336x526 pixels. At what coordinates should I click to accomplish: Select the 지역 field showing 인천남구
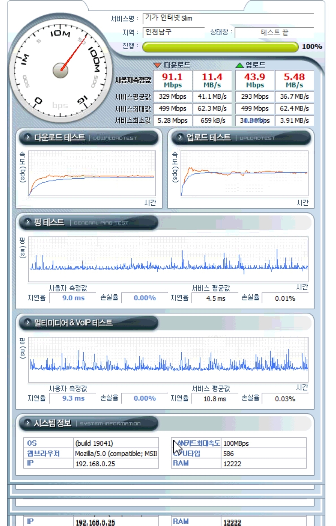tap(173, 32)
